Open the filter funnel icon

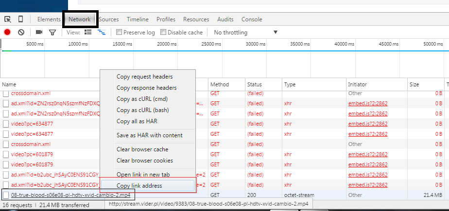52,32
